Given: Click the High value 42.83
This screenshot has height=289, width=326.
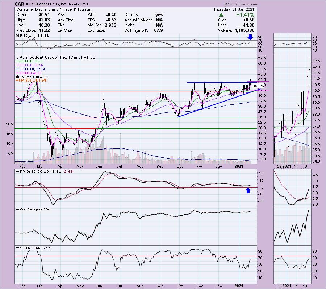Looking at the screenshot, I should [44, 20].
